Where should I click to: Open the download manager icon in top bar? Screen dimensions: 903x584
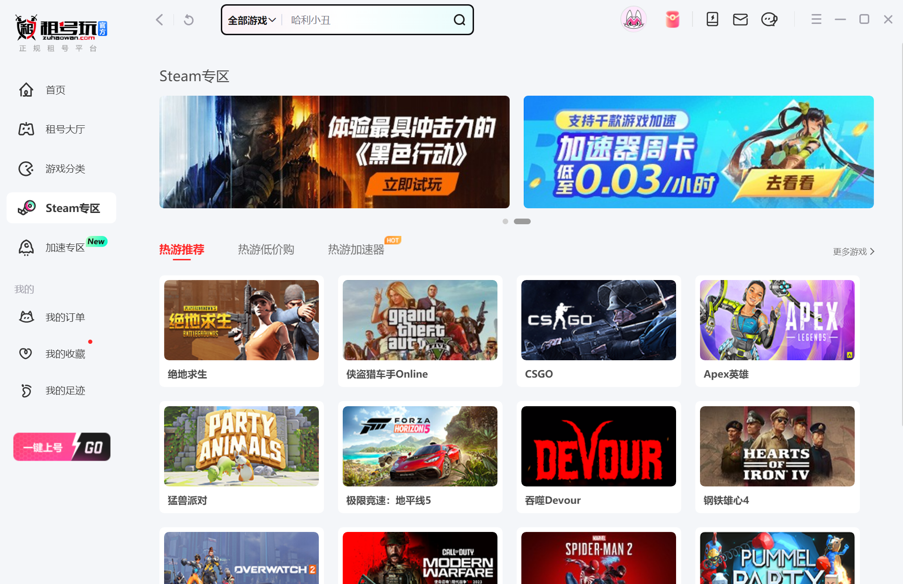(712, 19)
